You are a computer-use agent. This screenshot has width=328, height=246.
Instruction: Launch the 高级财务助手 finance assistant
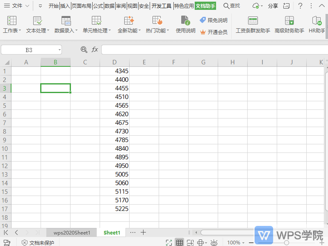289,25
